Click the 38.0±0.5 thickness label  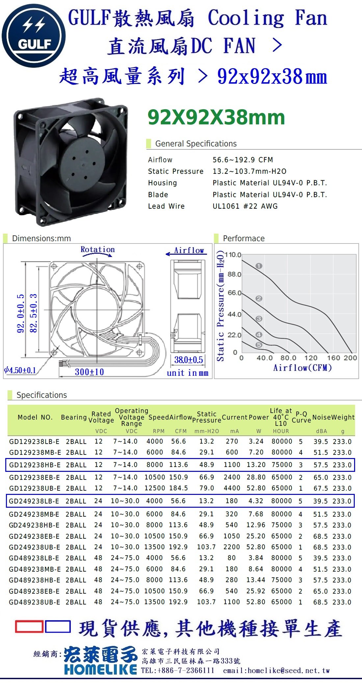pyautogui.click(x=189, y=360)
